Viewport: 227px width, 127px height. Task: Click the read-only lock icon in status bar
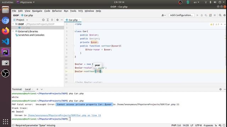click(x=216, y=126)
